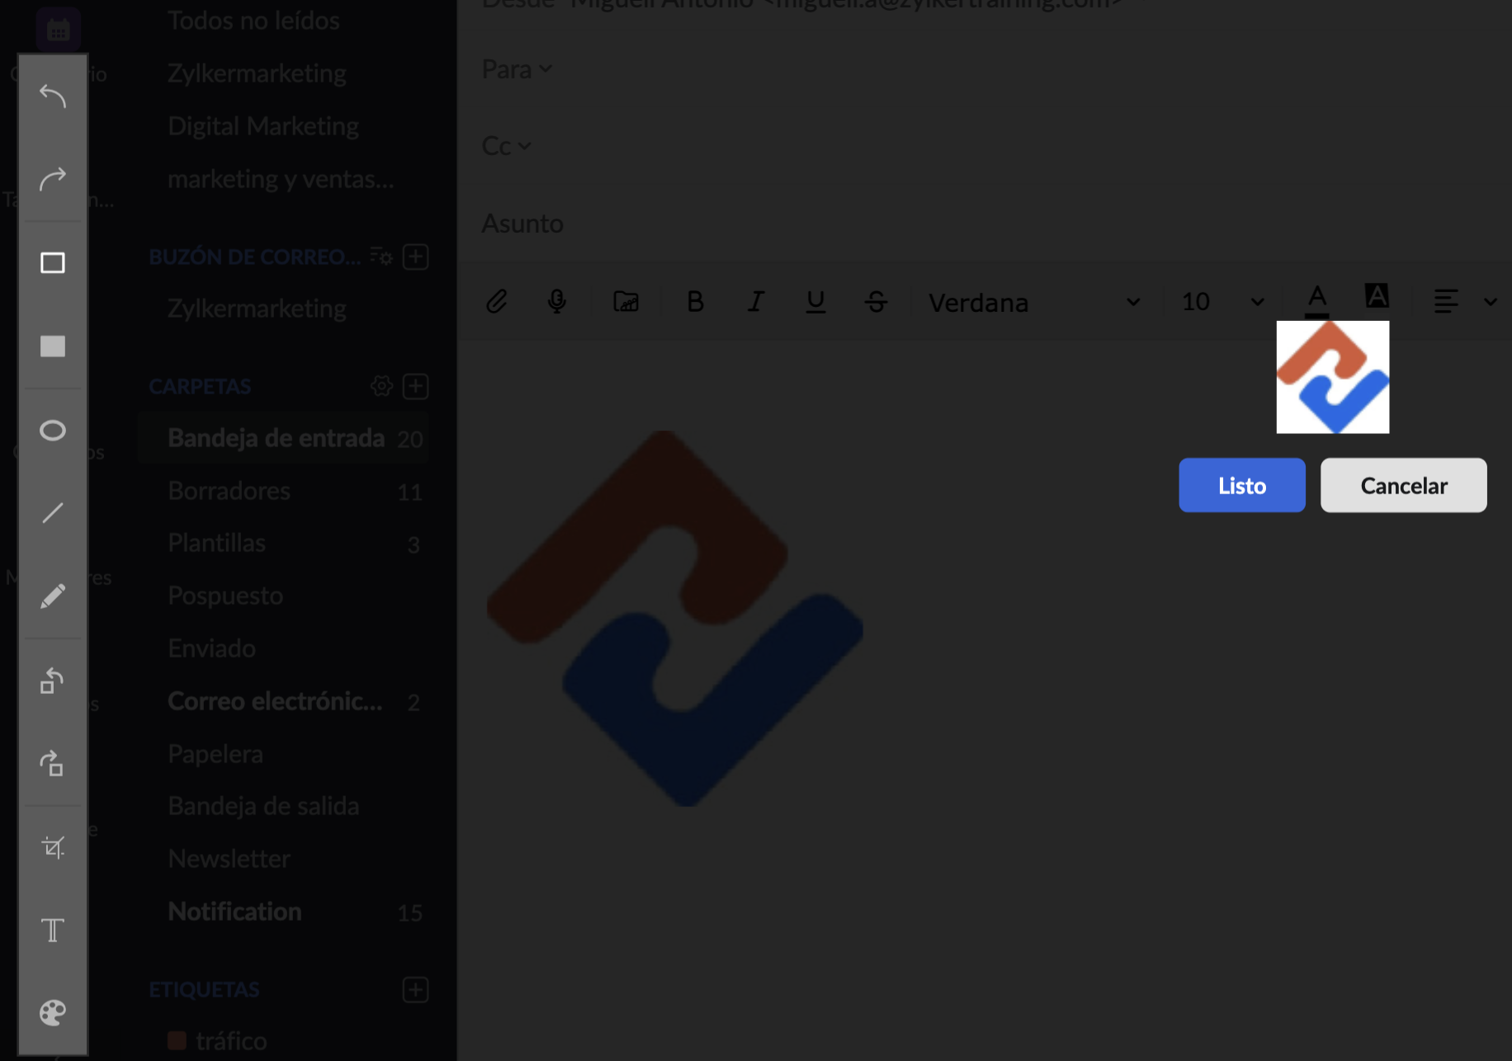The width and height of the screenshot is (1512, 1061).
Task: Select the filled rectangle tool
Action: pyautogui.click(x=53, y=347)
